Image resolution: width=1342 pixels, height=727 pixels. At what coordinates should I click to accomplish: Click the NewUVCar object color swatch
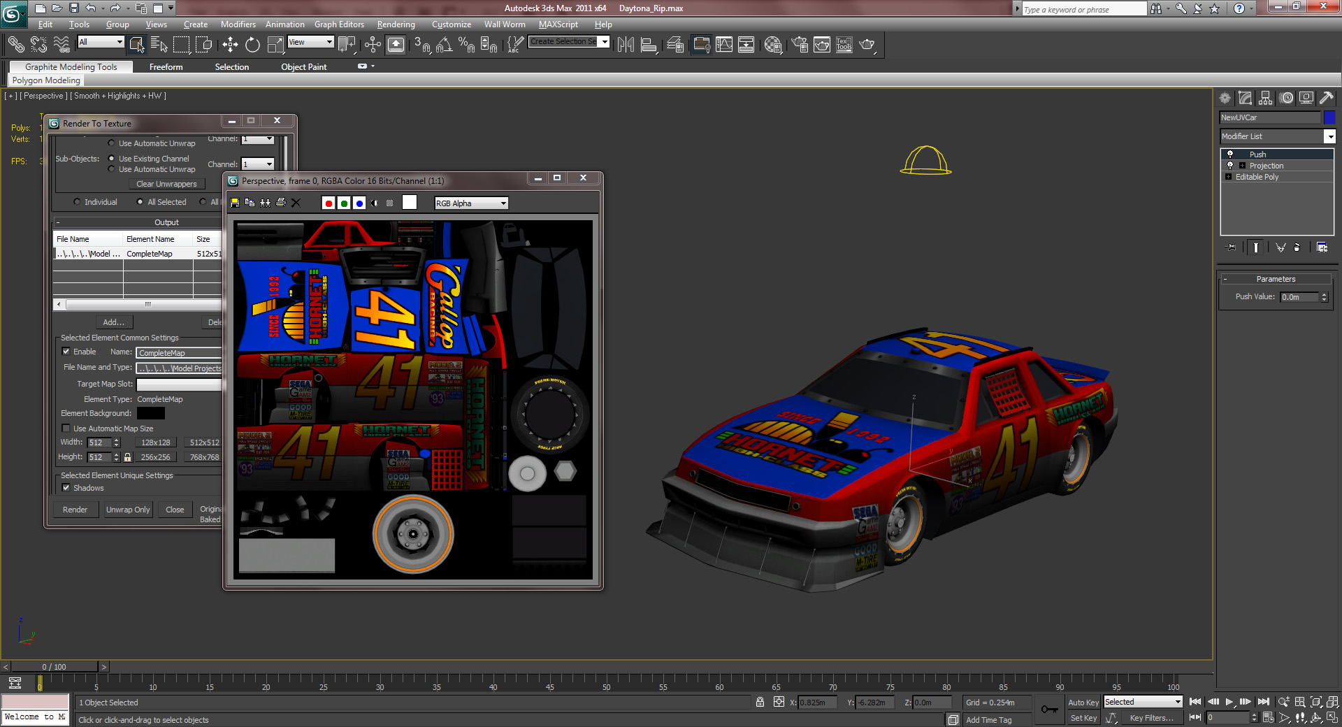pyautogui.click(x=1329, y=117)
